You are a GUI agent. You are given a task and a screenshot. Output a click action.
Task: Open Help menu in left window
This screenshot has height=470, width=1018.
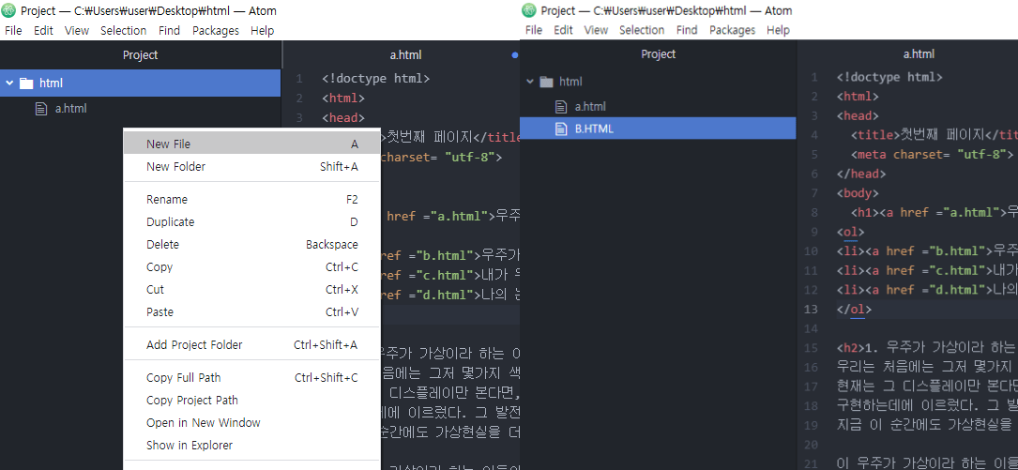pyautogui.click(x=263, y=31)
